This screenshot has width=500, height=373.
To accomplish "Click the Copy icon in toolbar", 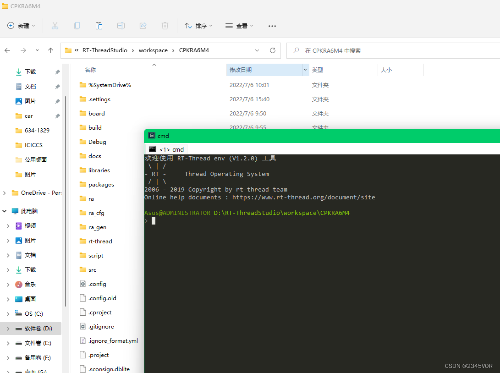I will pyautogui.click(x=77, y=26).
